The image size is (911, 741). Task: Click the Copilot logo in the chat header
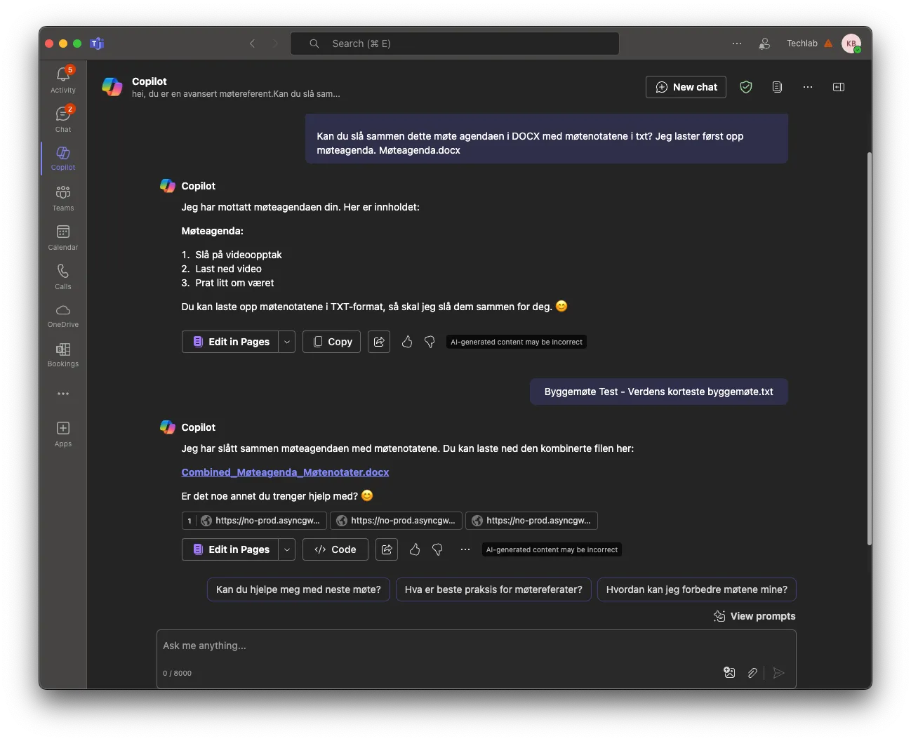click(x=112, y=87)
